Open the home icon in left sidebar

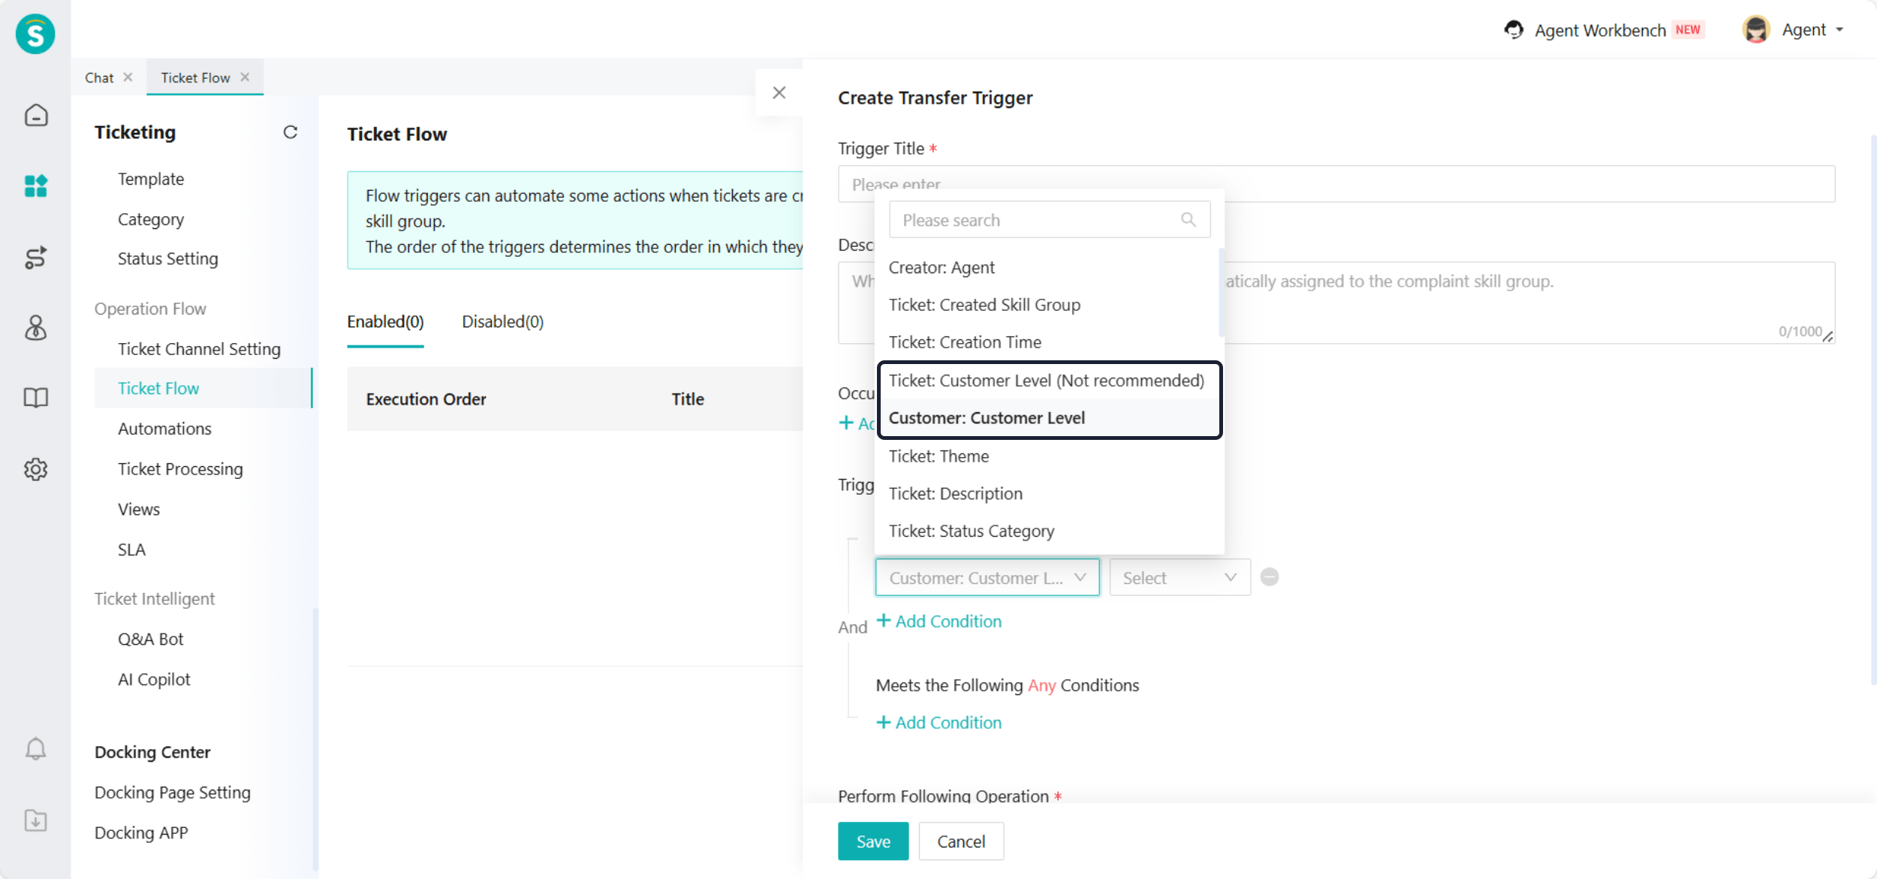35,116
